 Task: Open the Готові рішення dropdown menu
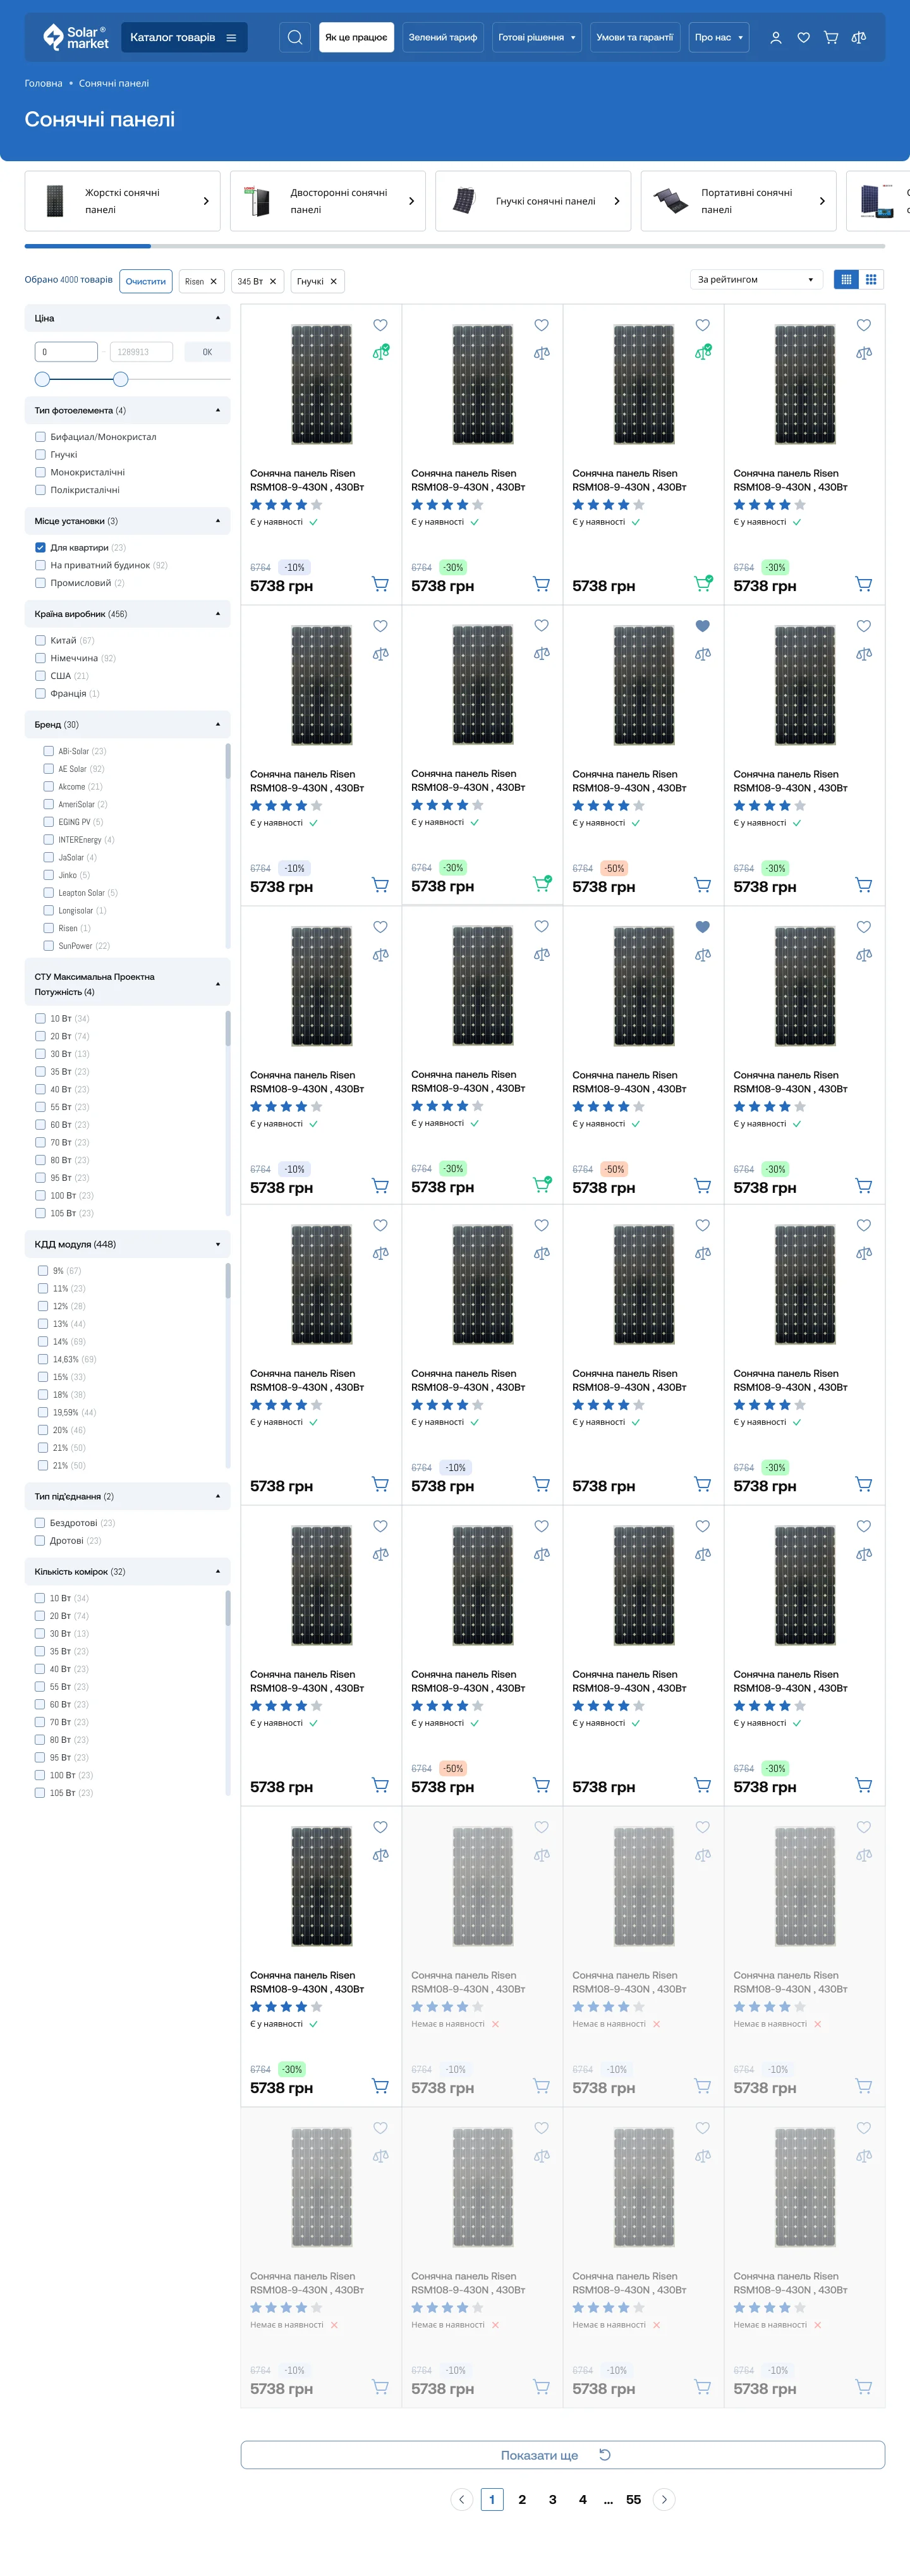pos(537,38)
